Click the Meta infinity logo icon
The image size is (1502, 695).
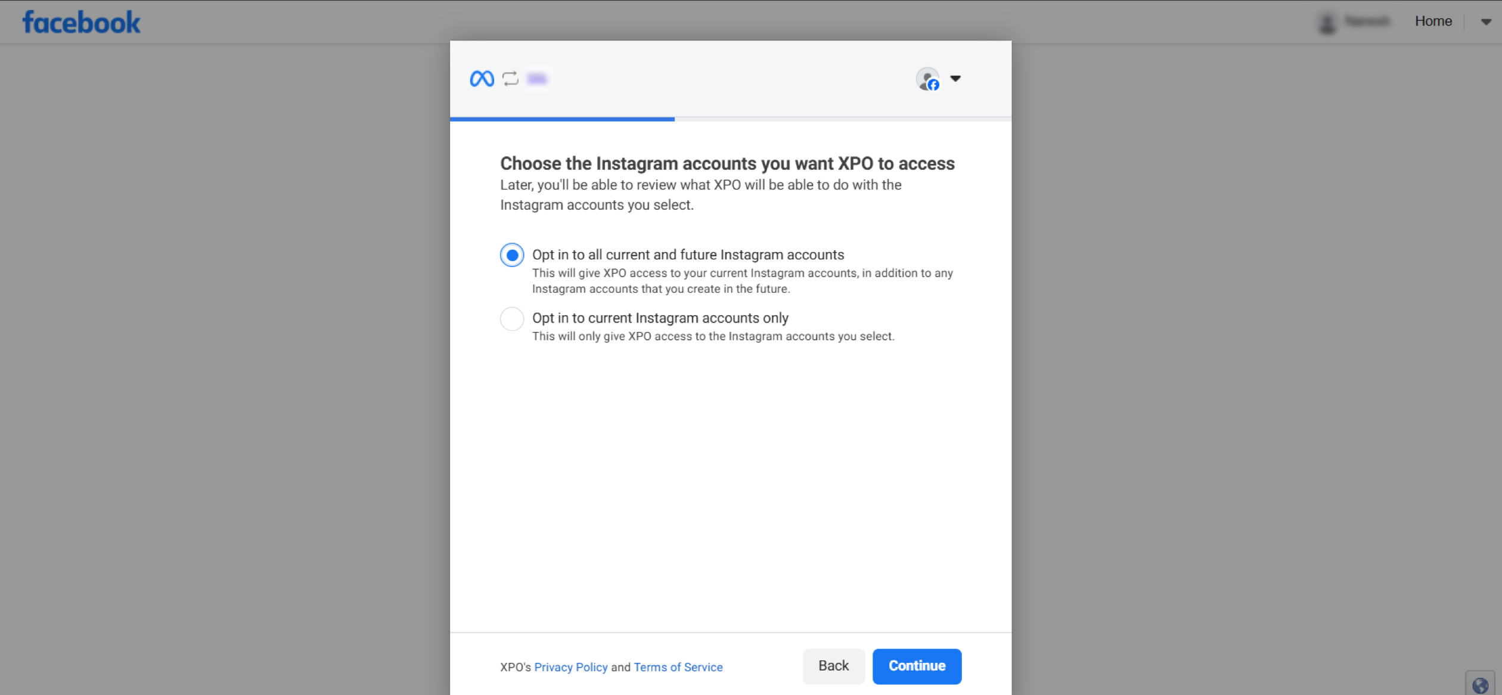point(482,79)
